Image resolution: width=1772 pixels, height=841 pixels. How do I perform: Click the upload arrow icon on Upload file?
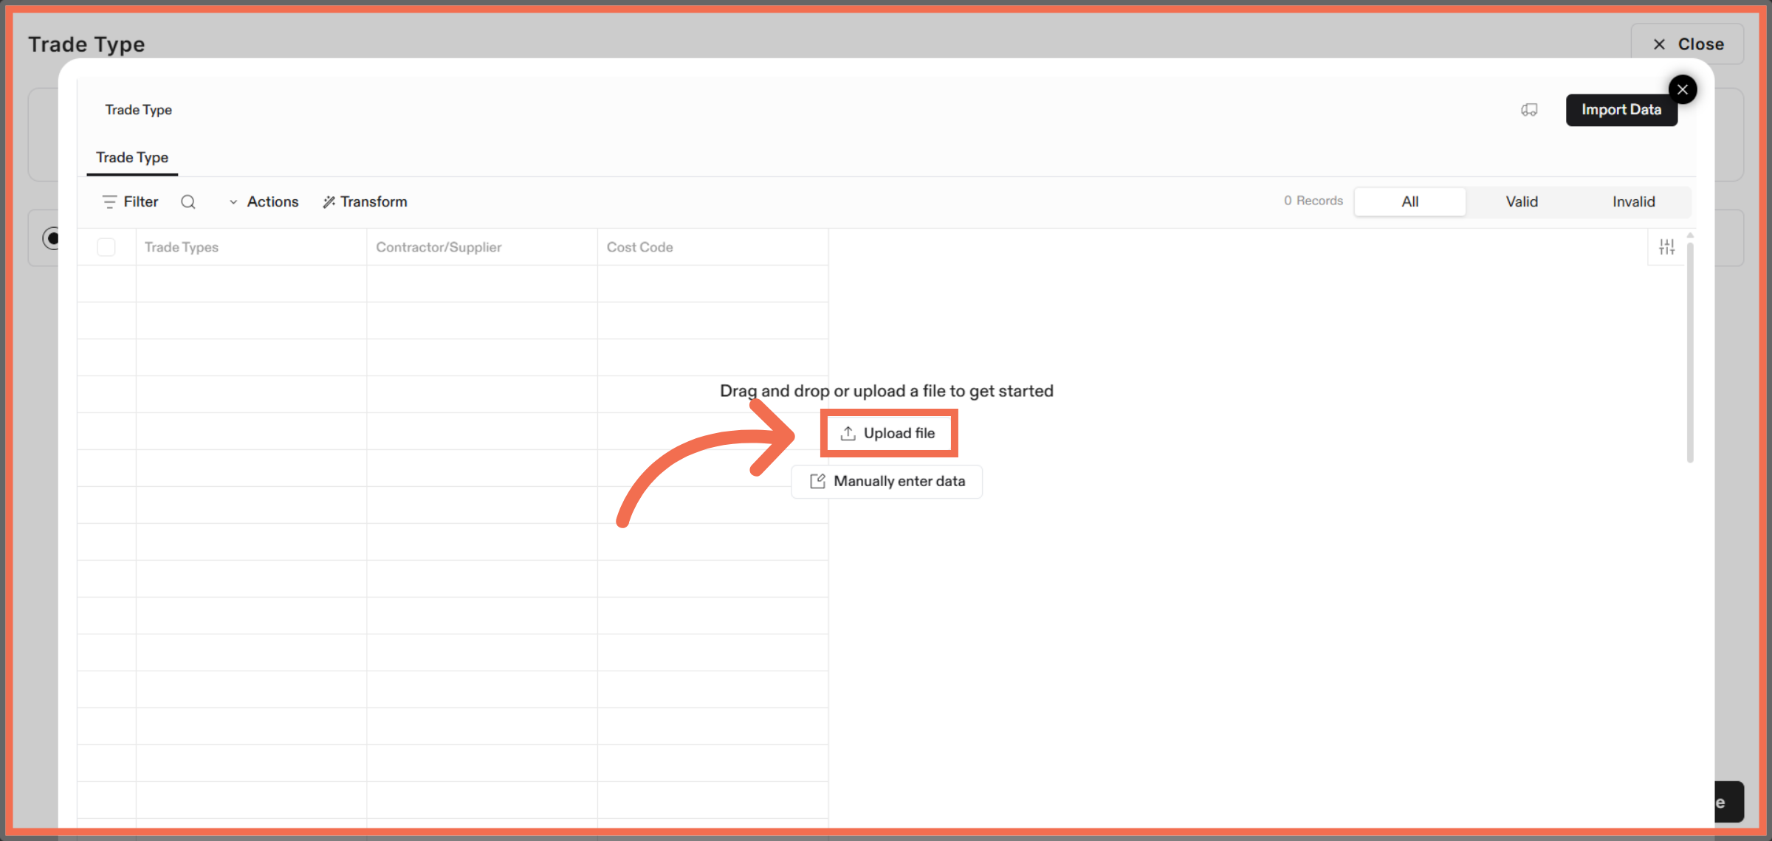point(847,433)
